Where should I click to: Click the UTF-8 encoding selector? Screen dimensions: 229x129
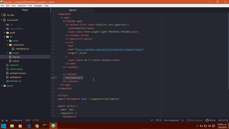[x=159, y=120]
